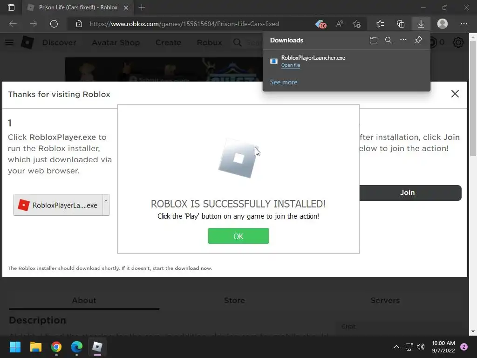Open the Edge profile avatar
This screenshot has height=358, width=477.
coord(443,24)
